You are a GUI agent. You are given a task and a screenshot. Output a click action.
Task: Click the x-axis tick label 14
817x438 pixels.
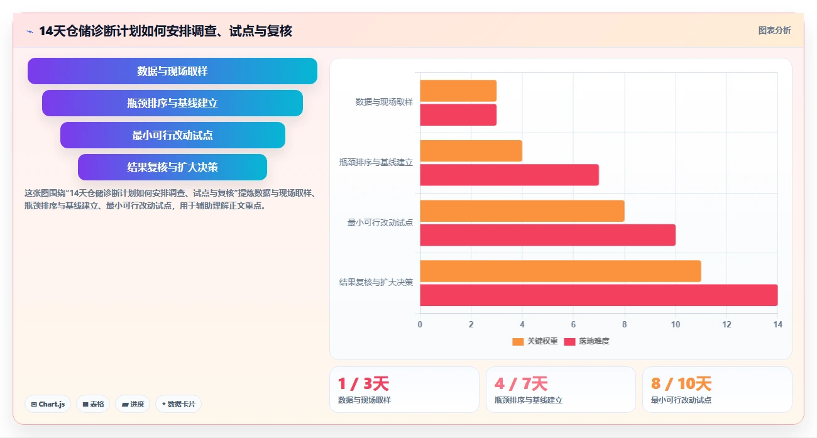777,324
